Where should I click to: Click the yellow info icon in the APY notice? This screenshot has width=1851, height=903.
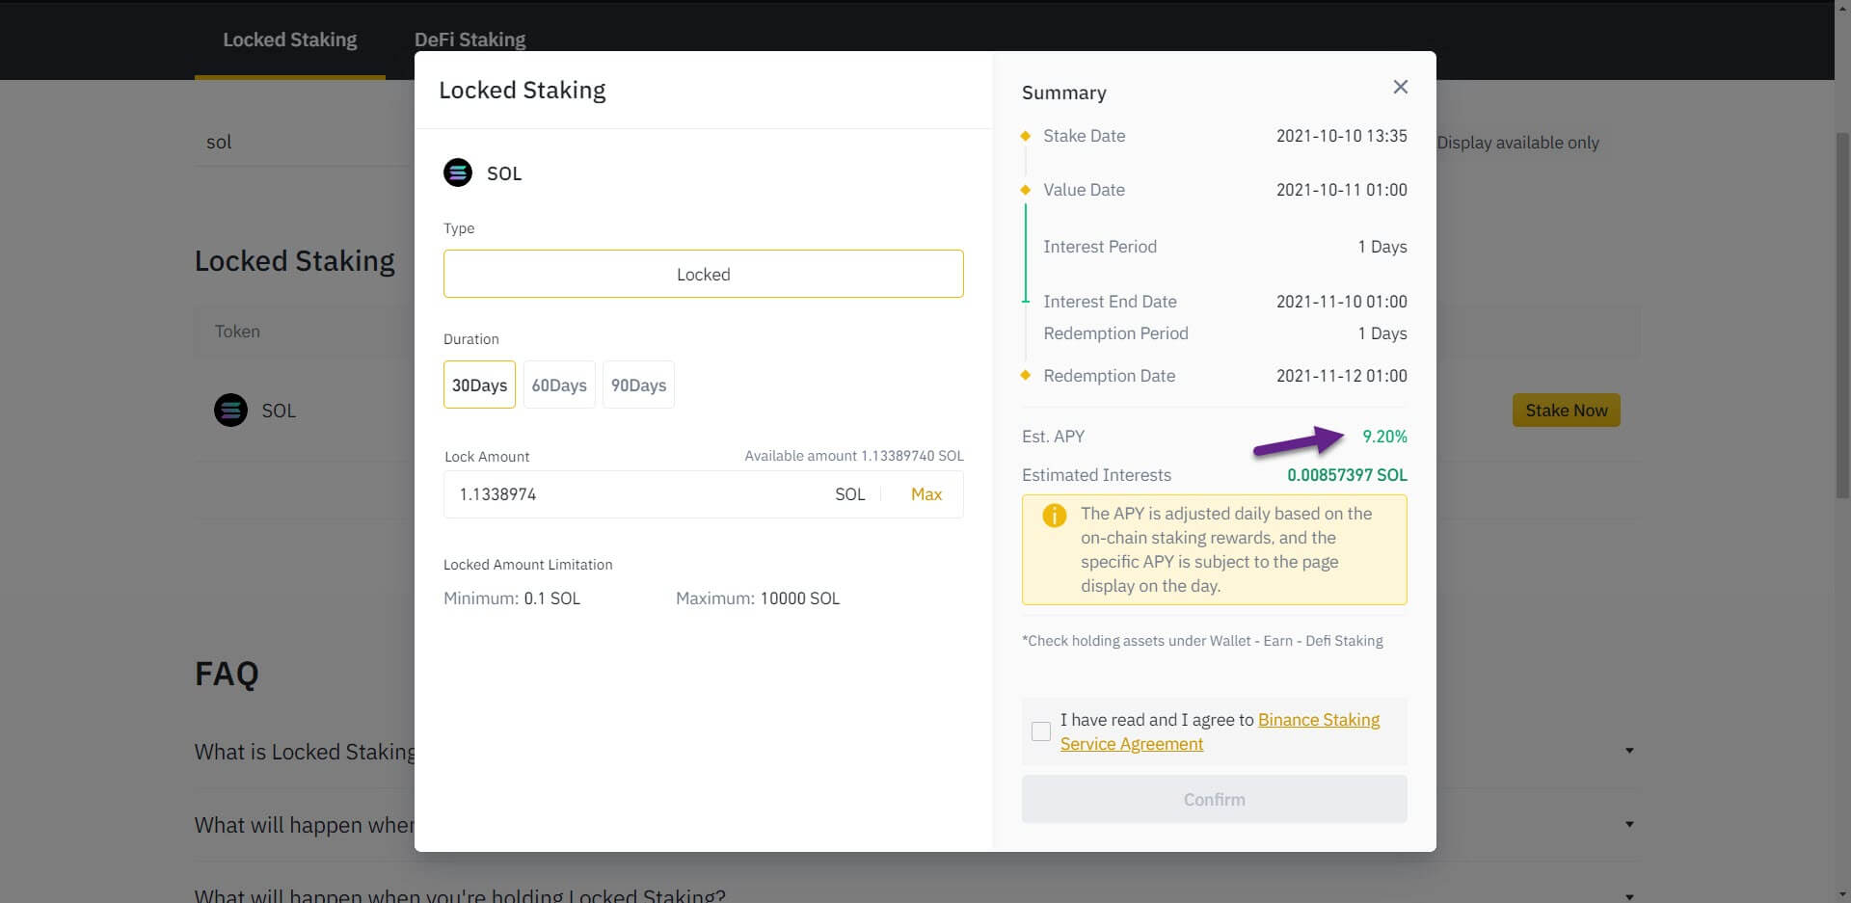click(x=1055, y=515)
